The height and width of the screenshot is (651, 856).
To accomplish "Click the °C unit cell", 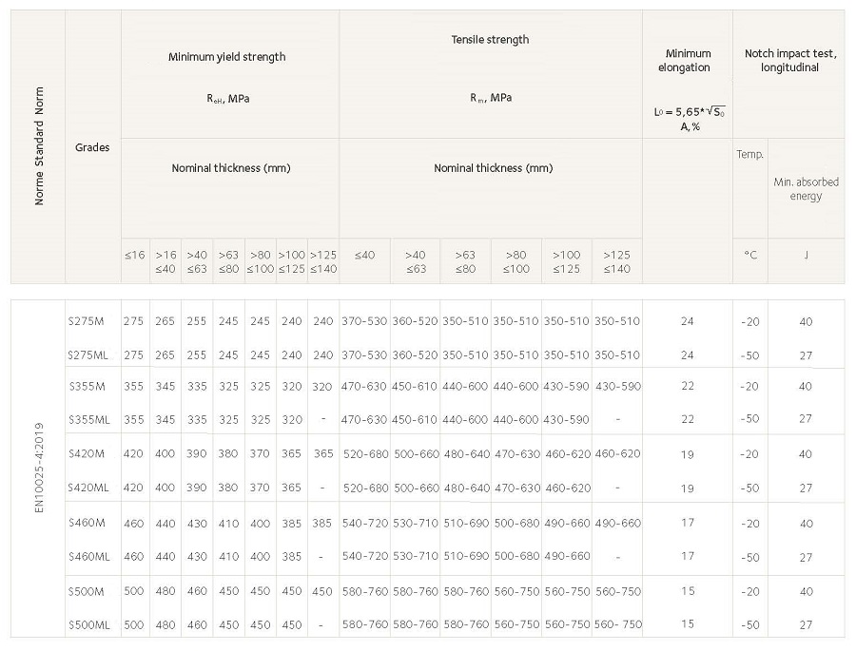I will [750, 256].
